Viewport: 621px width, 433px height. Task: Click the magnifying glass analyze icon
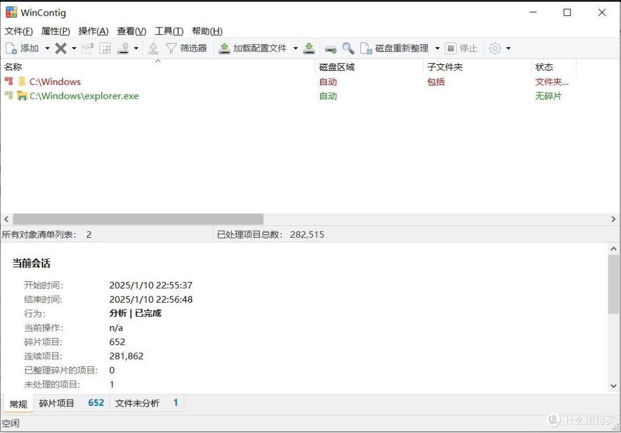tap(348, 48)
